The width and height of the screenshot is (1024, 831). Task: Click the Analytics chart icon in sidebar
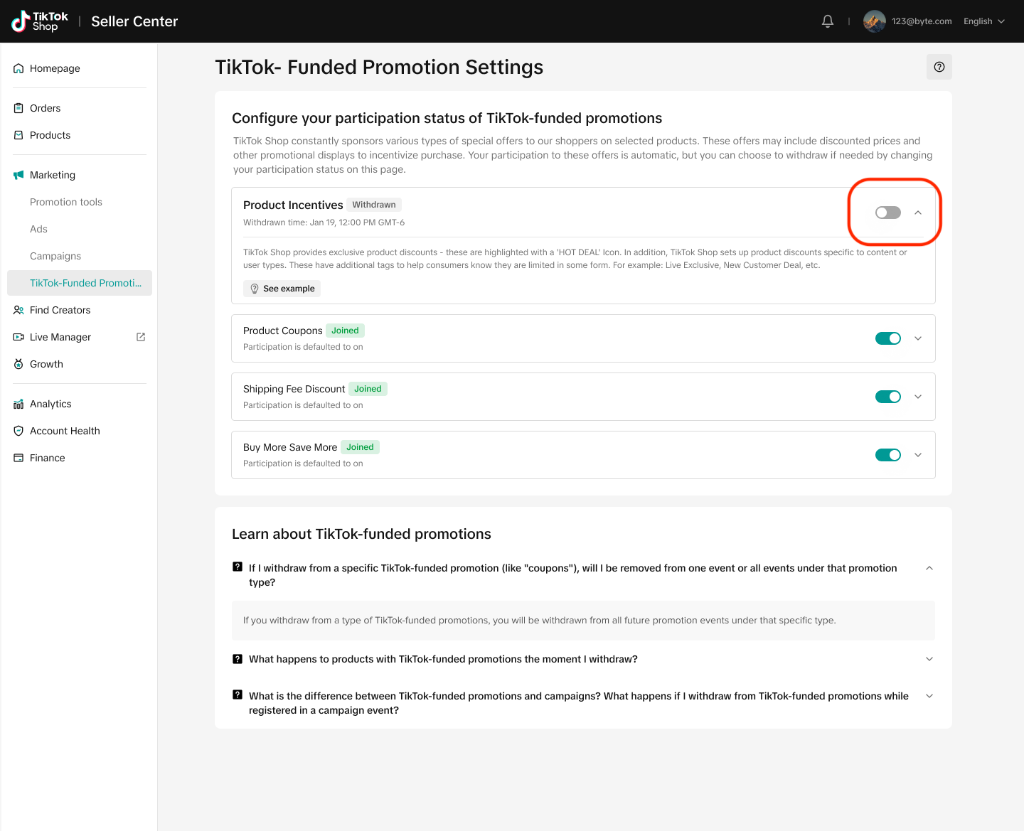tap(18, 404)
